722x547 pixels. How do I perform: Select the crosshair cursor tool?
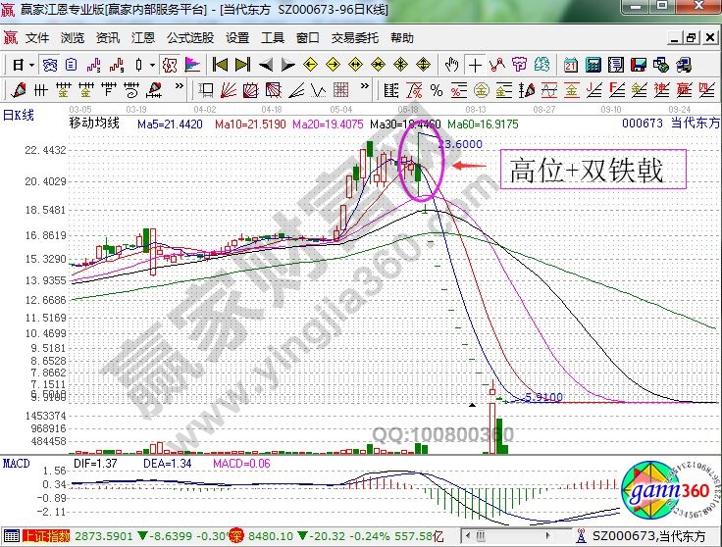coord(476,66)
